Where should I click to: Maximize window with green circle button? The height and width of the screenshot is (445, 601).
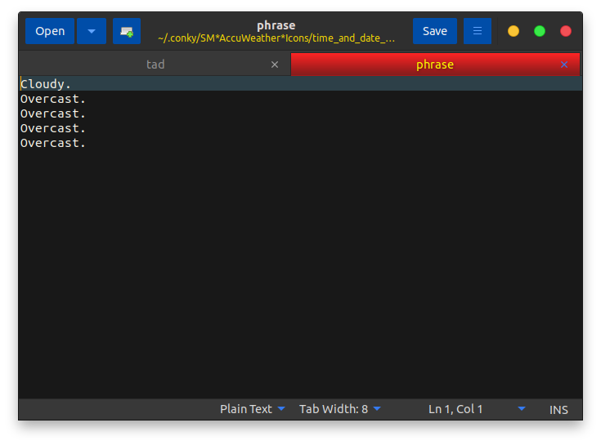point(540,31)
